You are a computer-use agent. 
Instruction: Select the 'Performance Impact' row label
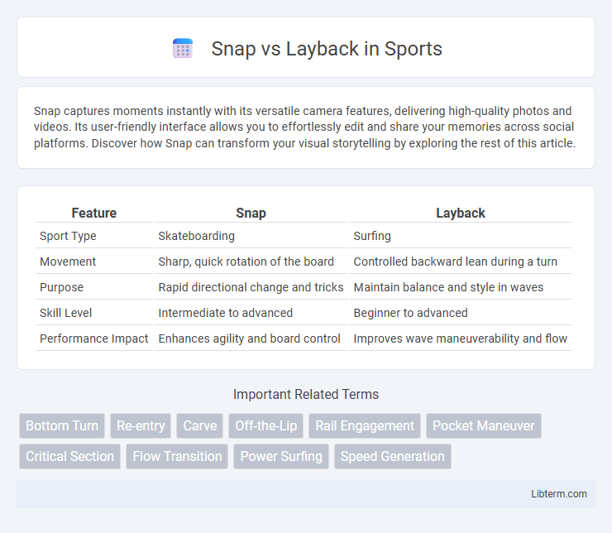click(94, 339)
